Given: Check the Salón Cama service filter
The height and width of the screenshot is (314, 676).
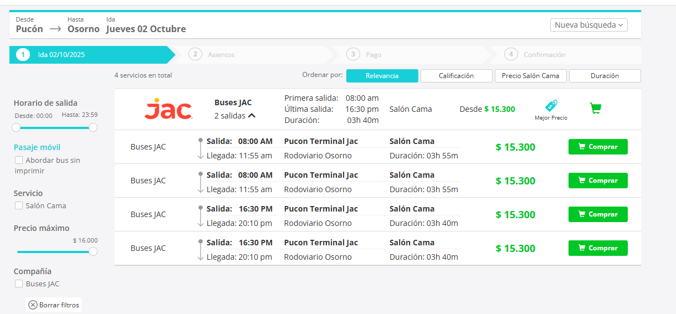Looking at the screenshot, I should pos(19,205).
